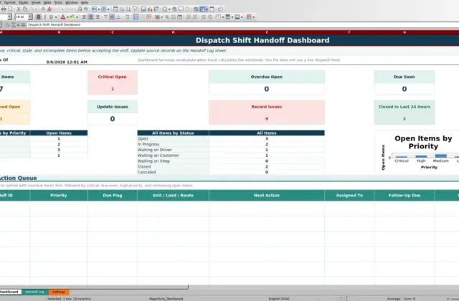Image resolution: width=459 pixels, height=301 pixels.
Task: Click the Clear Direct Formatting icon
Action: pyautogui.click(x=49, y=9)
